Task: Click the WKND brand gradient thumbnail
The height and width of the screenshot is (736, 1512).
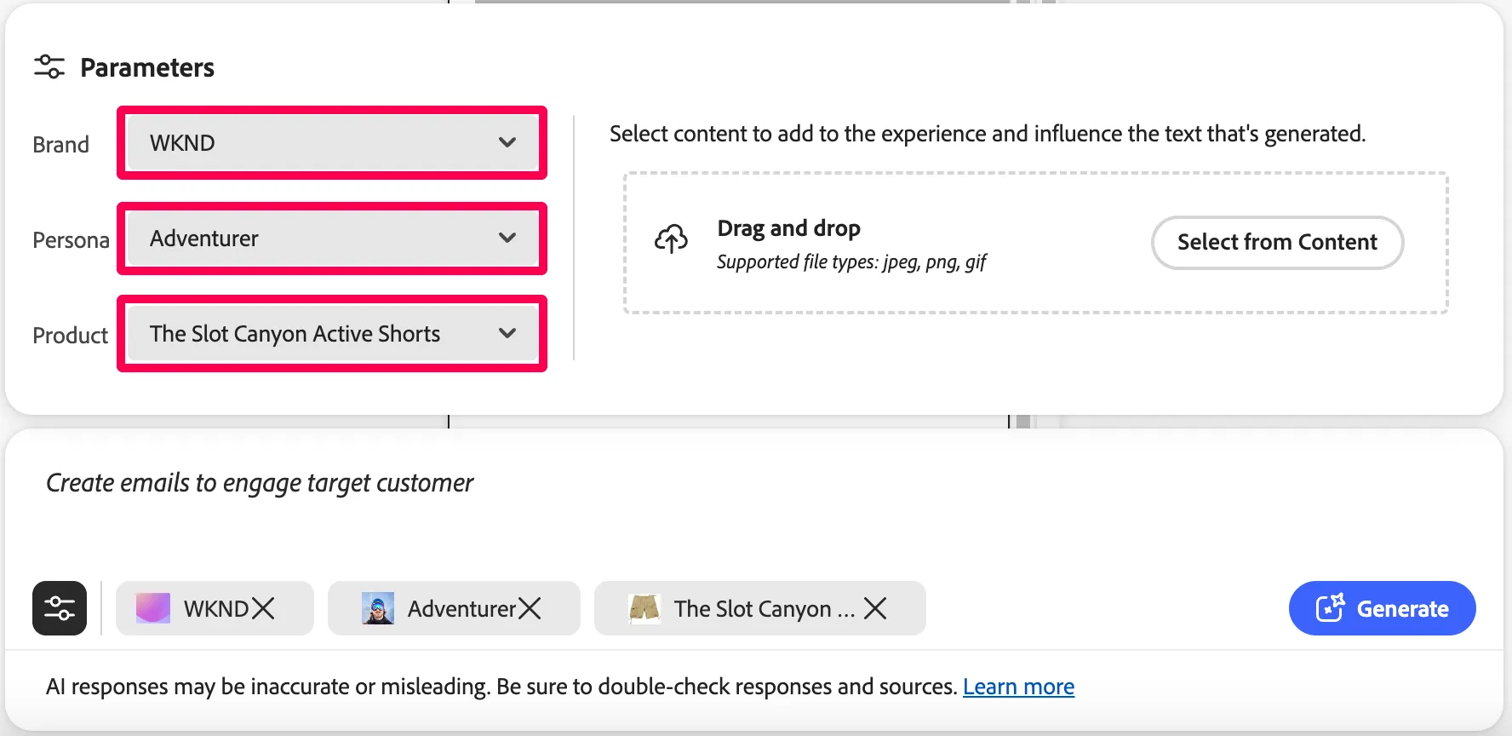Action: click(153, 608)
